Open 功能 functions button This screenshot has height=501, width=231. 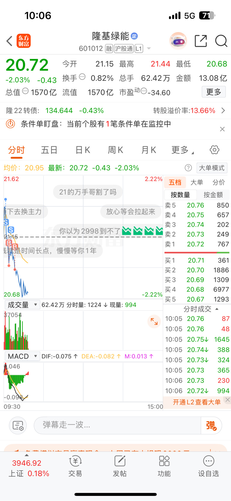pyautogui.click(x=164, y=466)
